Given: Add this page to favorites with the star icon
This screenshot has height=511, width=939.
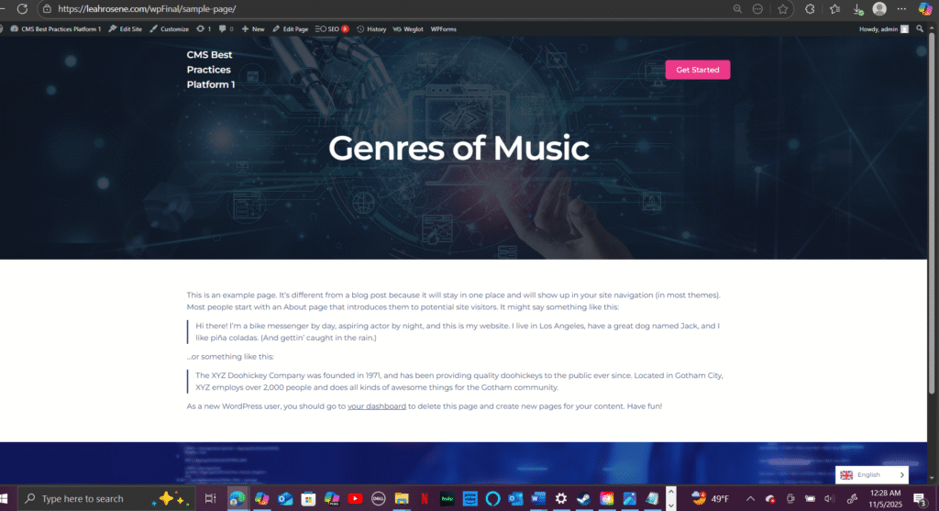Looking at the screenshot, I should click(783, 9).
